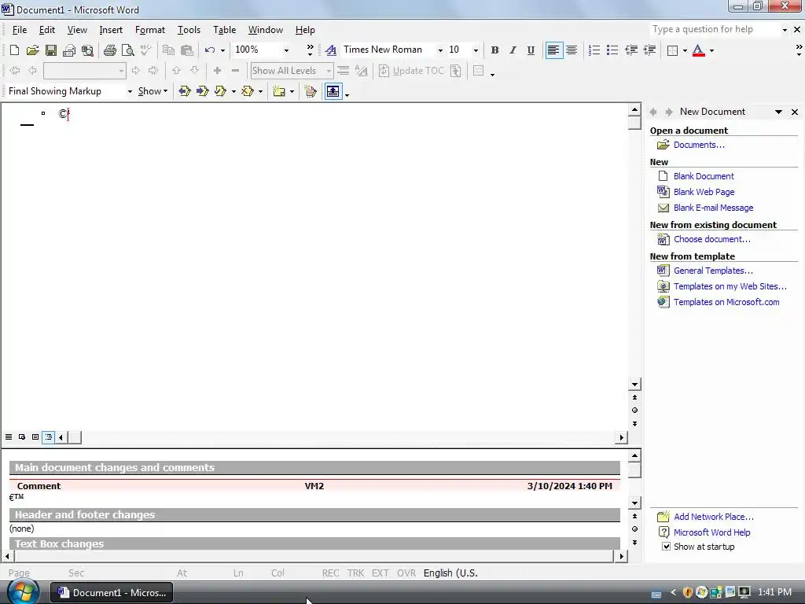Click the General Templates... link

click(713, 271)
